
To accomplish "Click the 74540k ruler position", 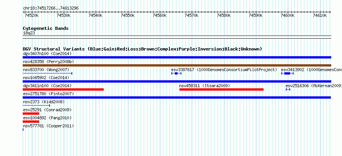I will point(96,15).
